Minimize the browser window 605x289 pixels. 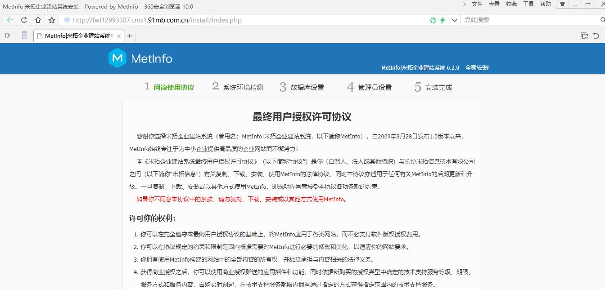(x=575, y=4)
